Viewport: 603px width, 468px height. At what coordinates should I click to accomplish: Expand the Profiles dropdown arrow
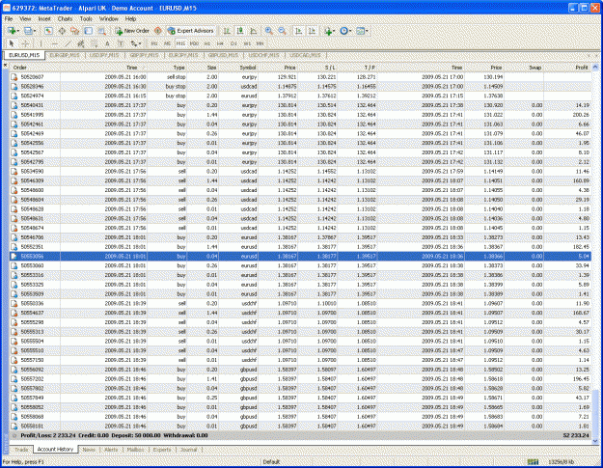[x=35, y=31]
